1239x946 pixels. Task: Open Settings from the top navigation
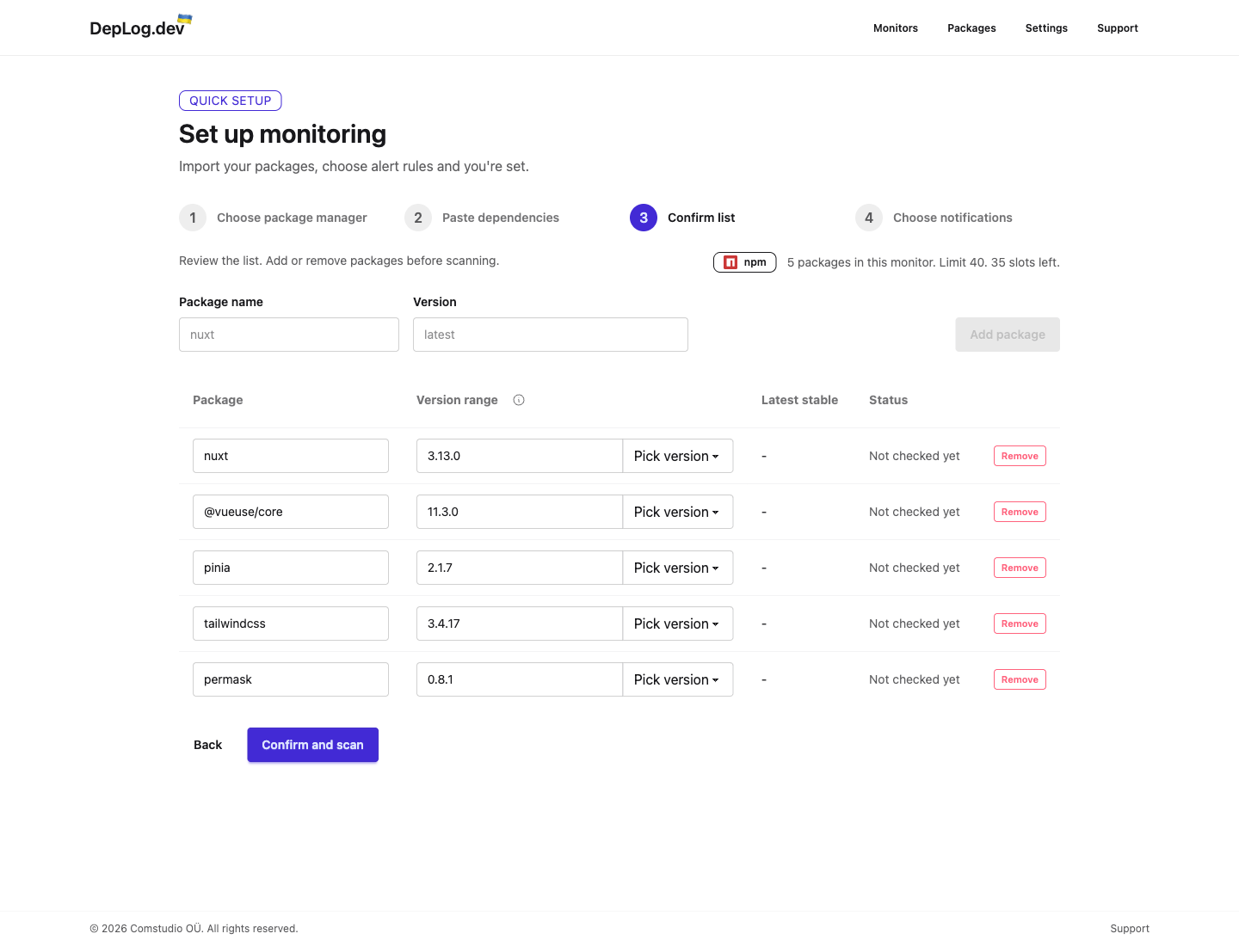[x=1046, y=28]
